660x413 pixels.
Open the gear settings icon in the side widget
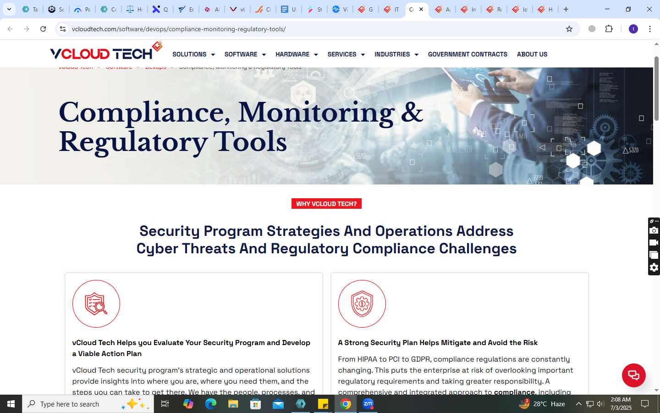tap(654, 268)
